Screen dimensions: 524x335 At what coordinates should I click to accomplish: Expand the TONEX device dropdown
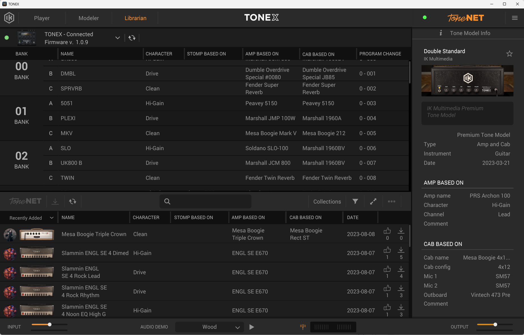point(118,38)
